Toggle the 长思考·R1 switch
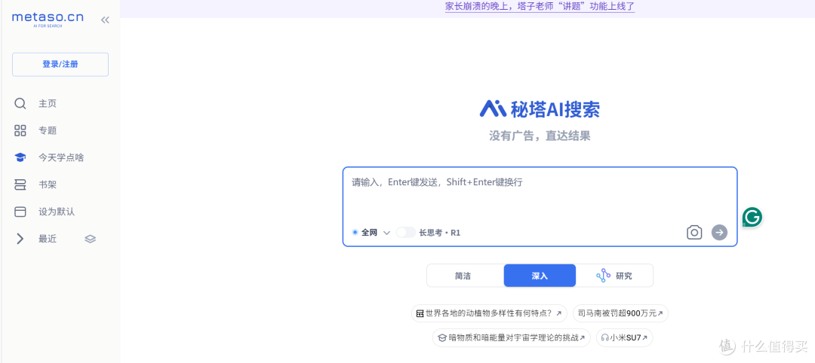This screenshot has height=363, width=815. tap(406, 232)
